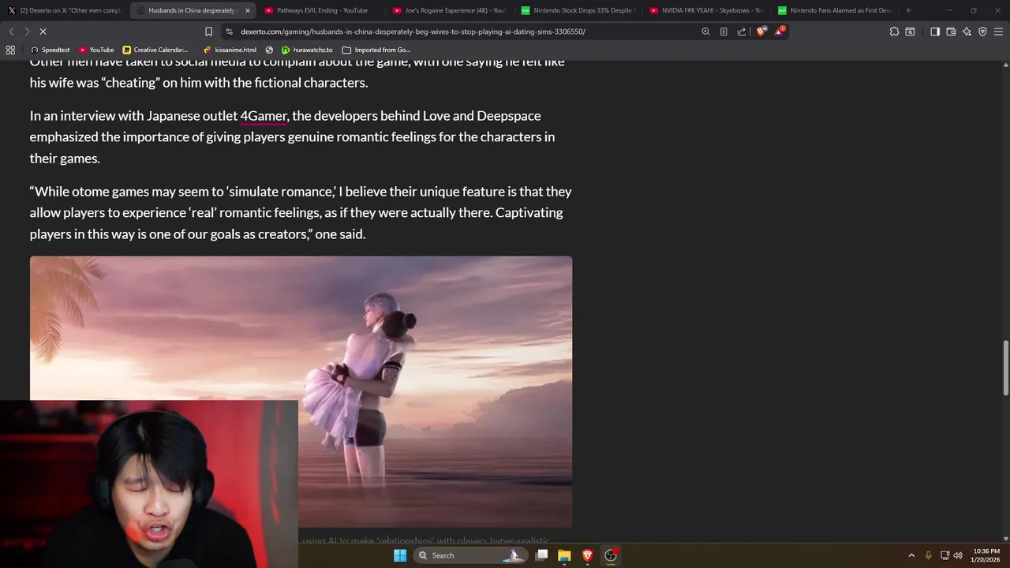Open the extensions puzzle icon
The width and height of the screenshot is (1010, 568).
(894, 32)
